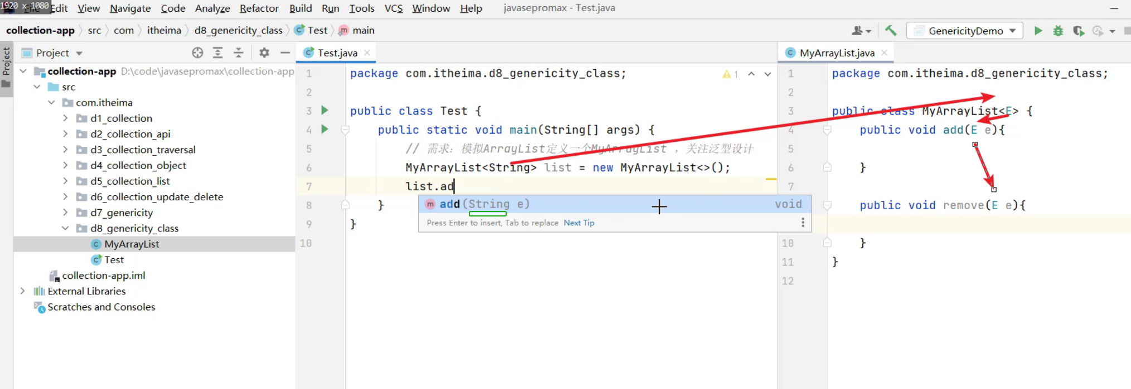Hide the Project panel with minus icon

285,53
